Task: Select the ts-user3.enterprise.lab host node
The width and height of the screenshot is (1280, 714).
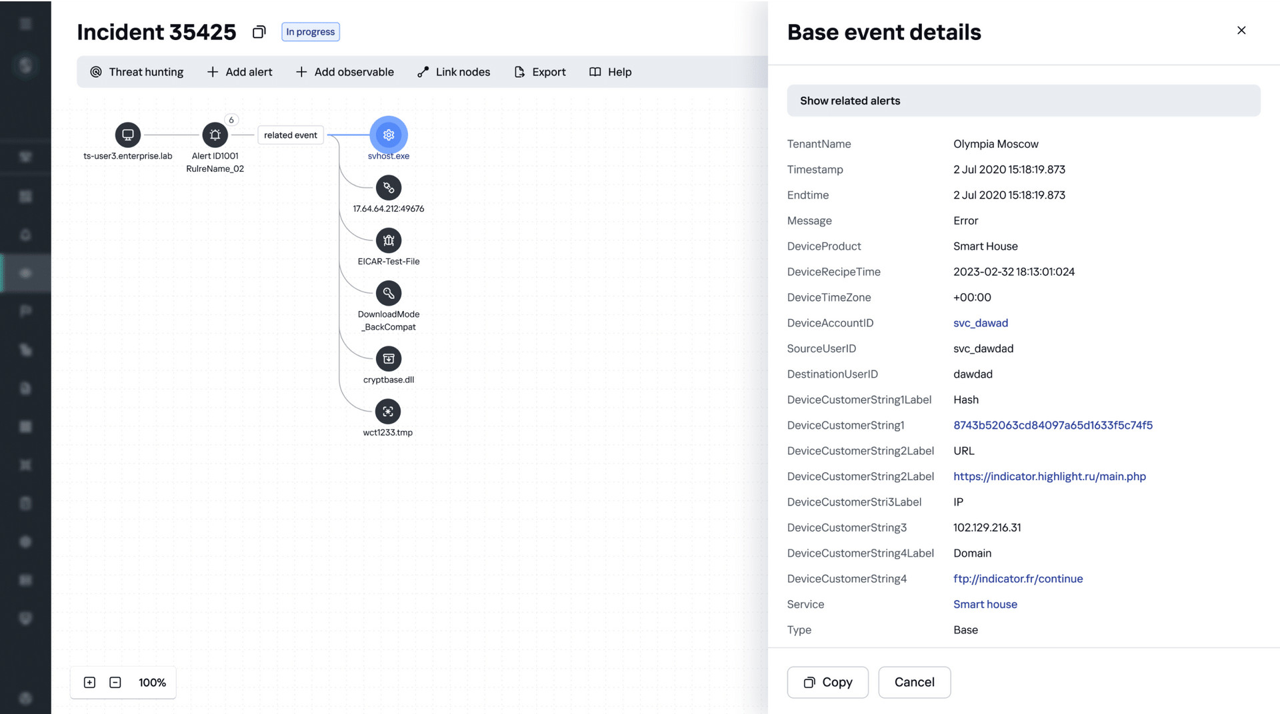Action: coord(128,135)
